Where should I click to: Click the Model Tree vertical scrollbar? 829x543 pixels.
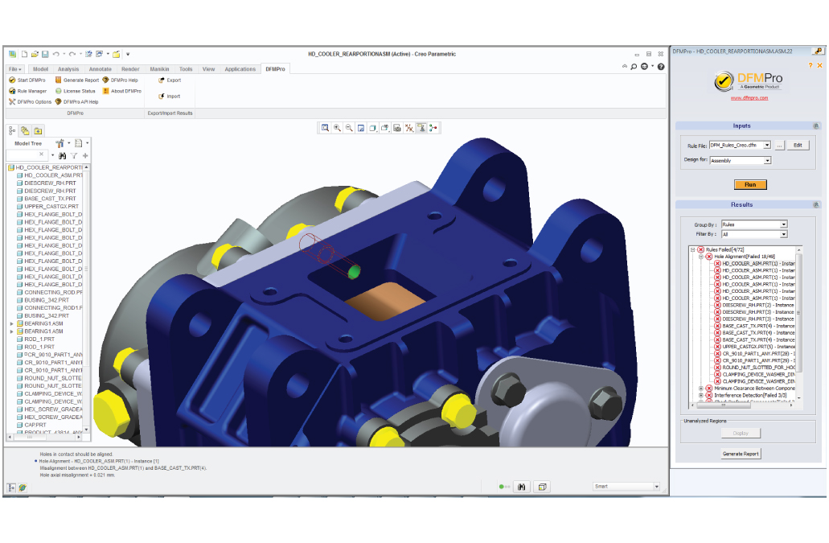tap(86, 299)
